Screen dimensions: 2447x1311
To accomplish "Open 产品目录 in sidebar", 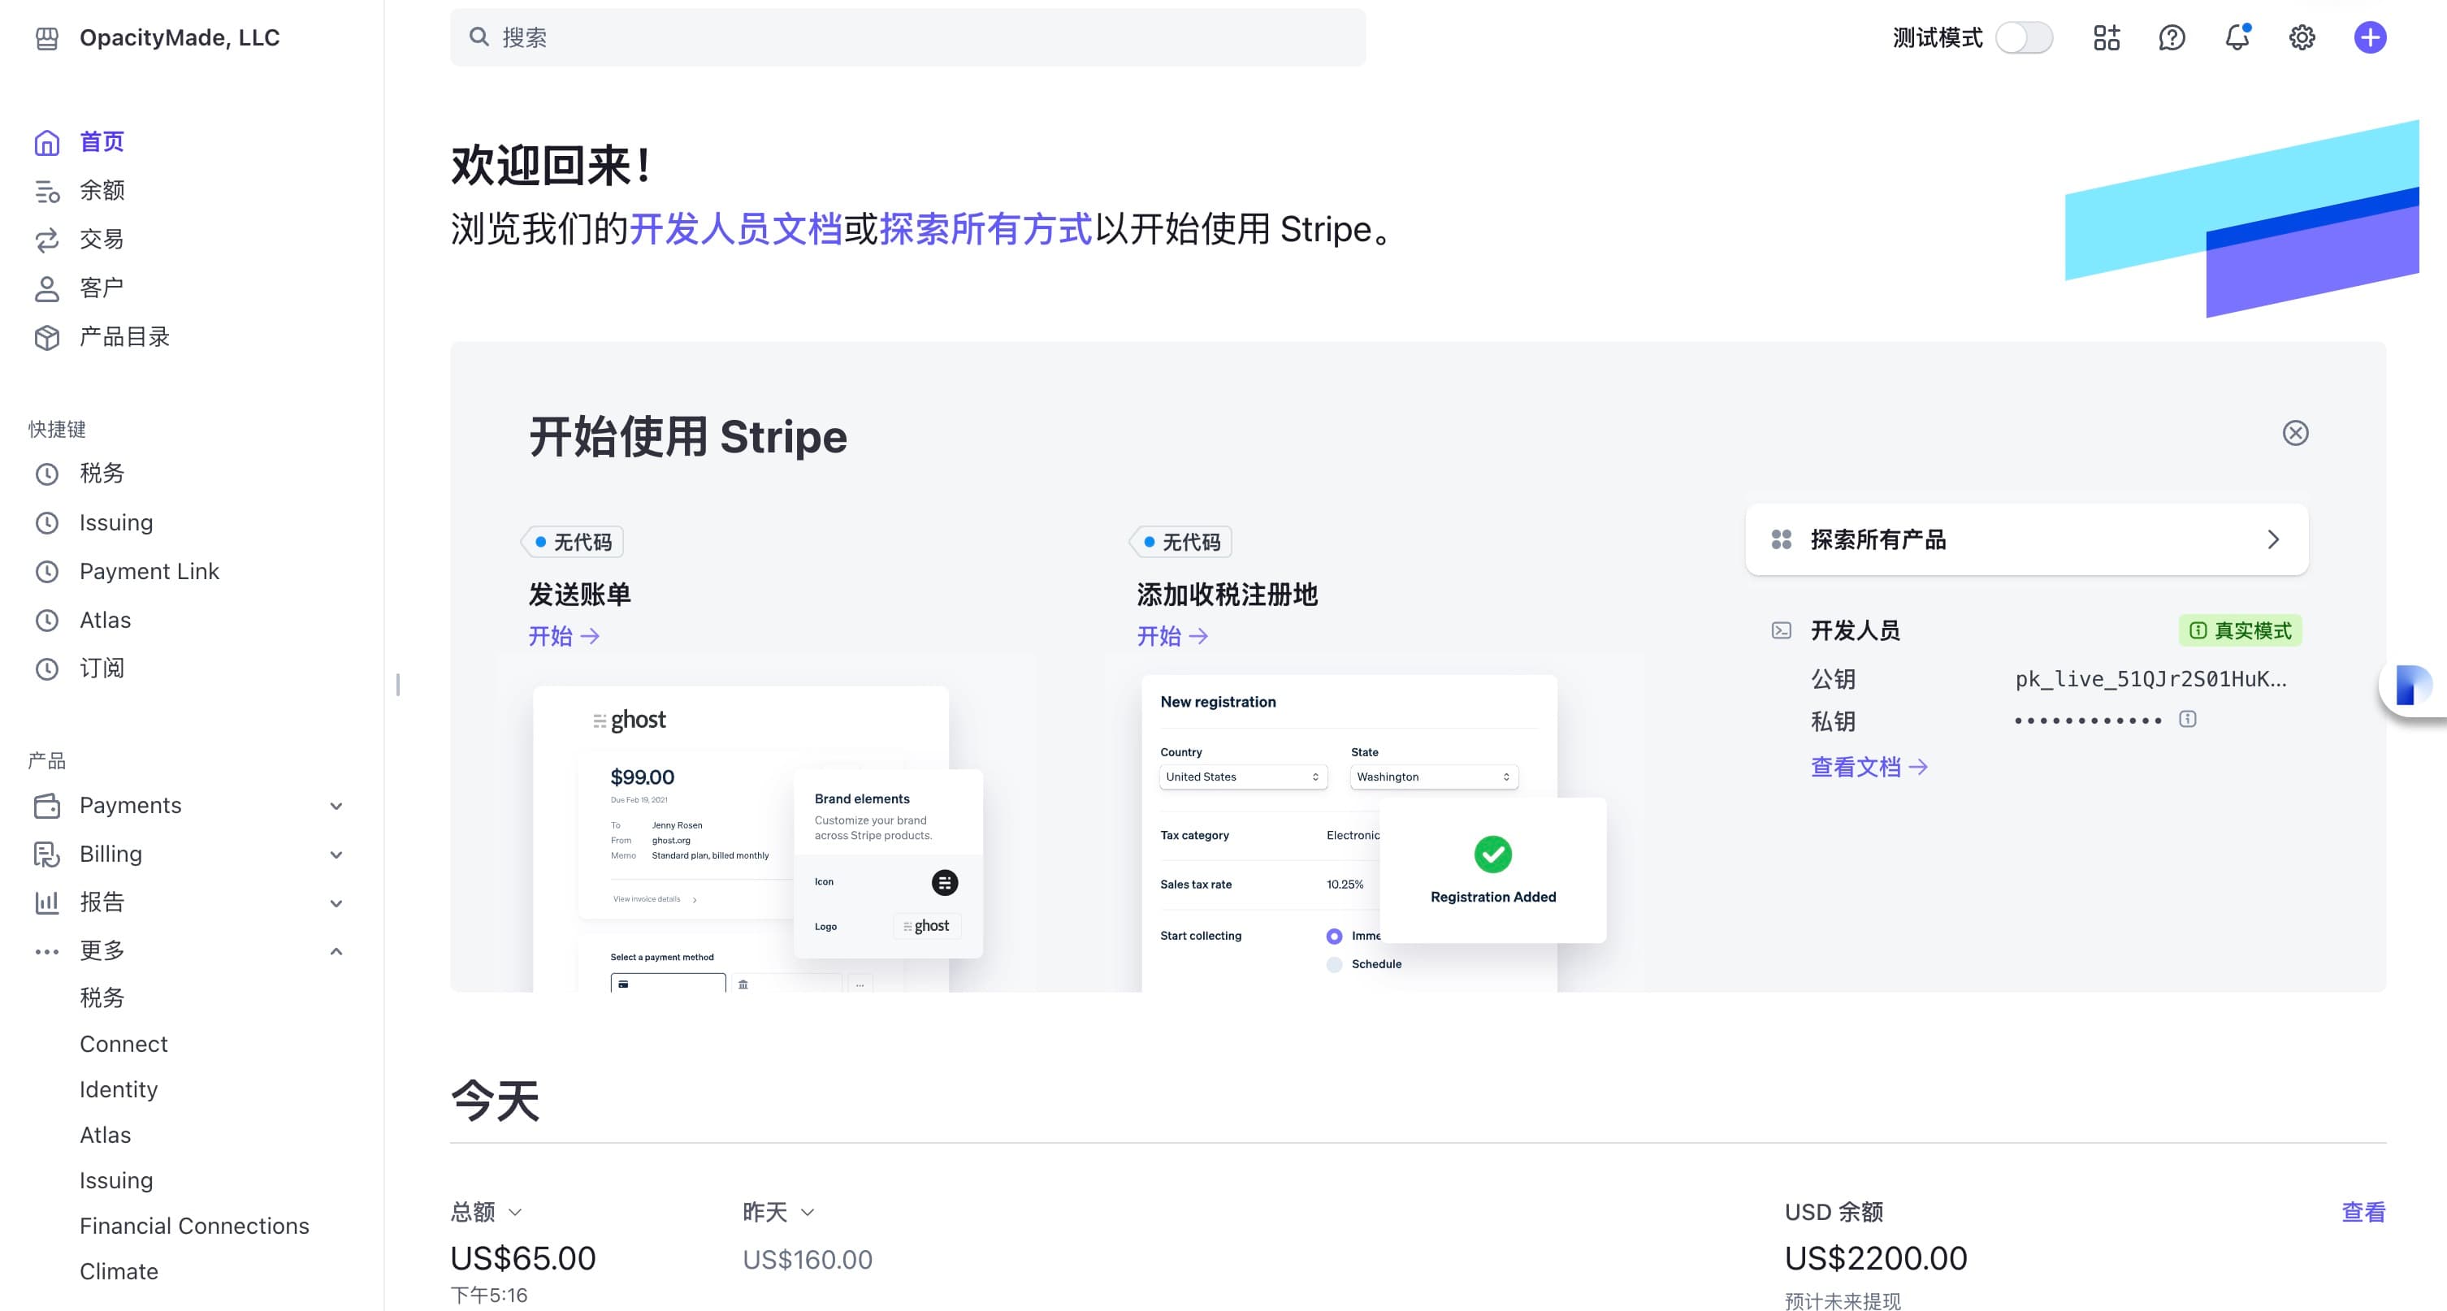I will [x=124, y=337].
